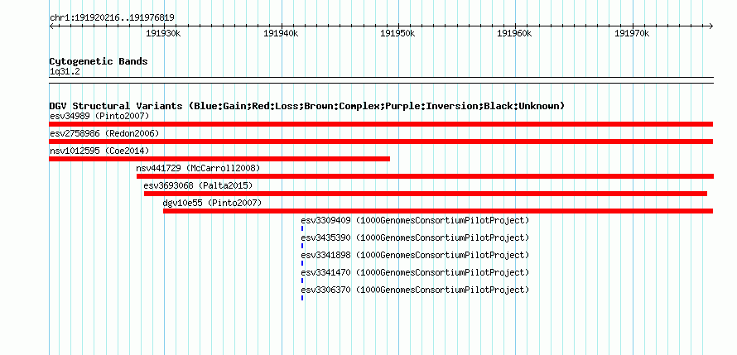Click the chr1:191920216..191976819 coordinate label

pos(113,18)
